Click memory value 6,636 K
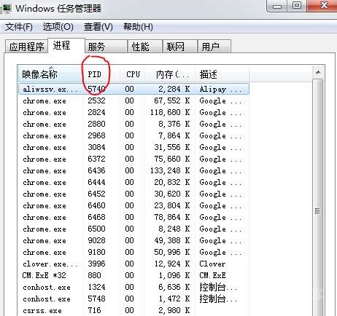337x316 pixels. click(174, 287)
